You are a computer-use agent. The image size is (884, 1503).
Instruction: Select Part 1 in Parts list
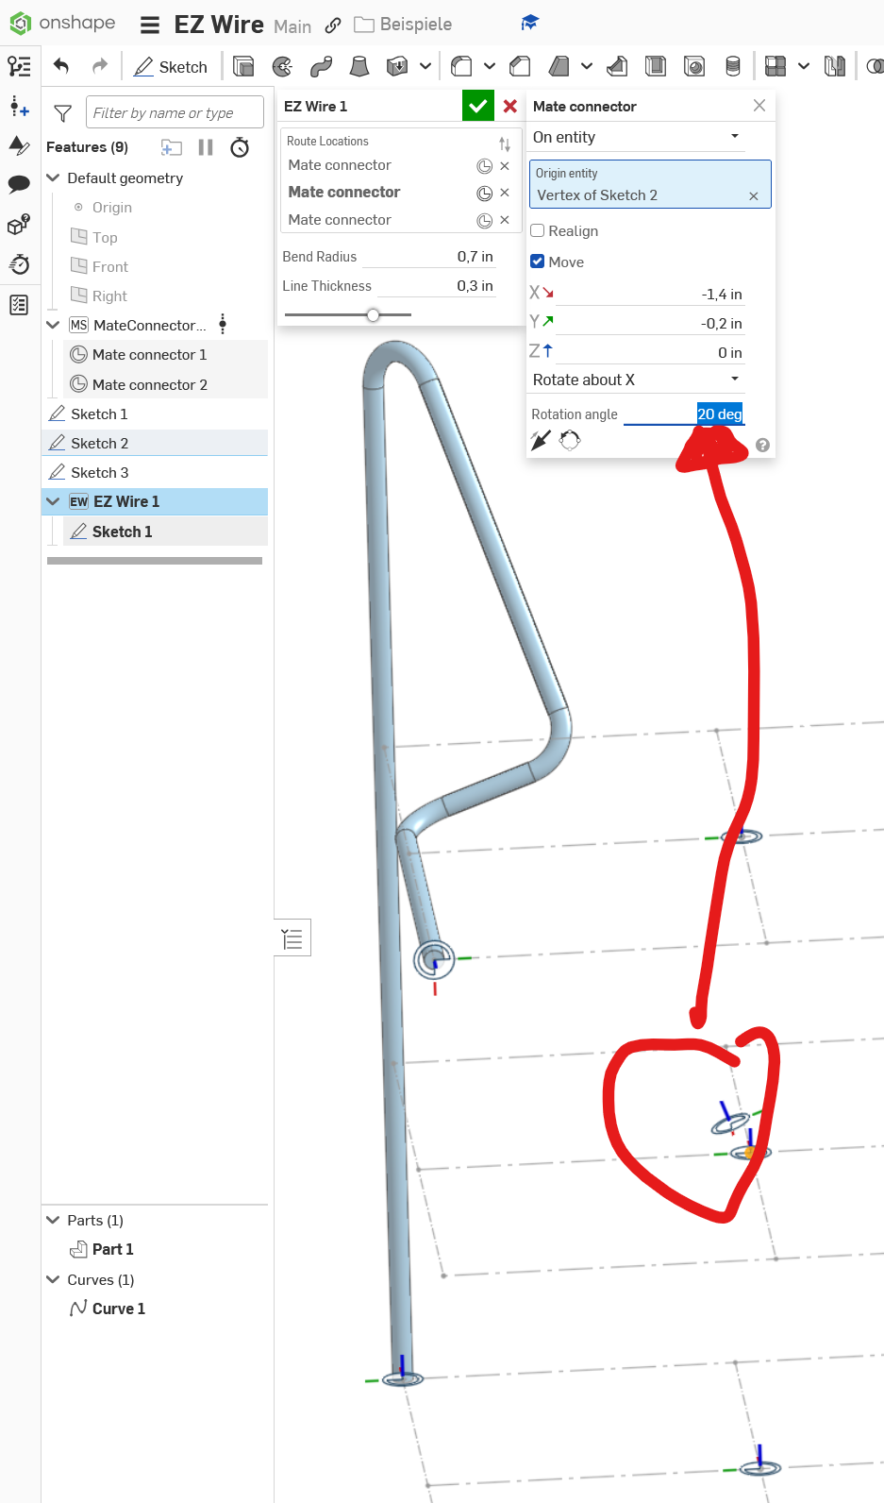[x=112, y=1249]
